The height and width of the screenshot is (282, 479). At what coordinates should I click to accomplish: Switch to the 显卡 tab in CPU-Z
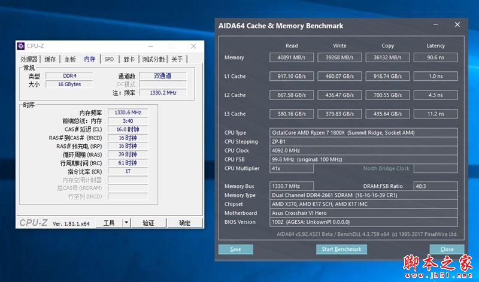coord(129,59)
